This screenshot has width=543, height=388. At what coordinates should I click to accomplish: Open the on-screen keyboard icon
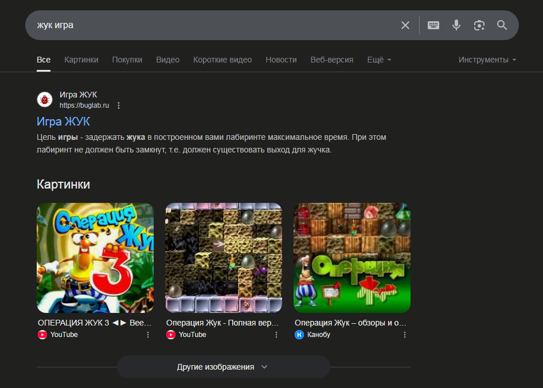[433, 25]
